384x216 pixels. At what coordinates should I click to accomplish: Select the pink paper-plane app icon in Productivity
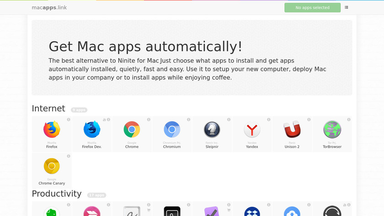click(x=92, y=211)
